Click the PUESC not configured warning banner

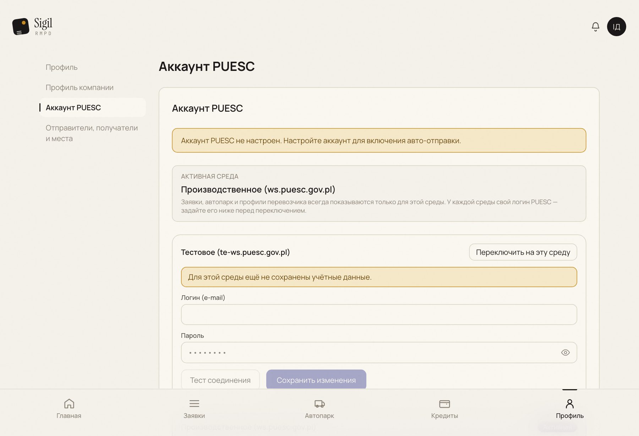point(379,140)
